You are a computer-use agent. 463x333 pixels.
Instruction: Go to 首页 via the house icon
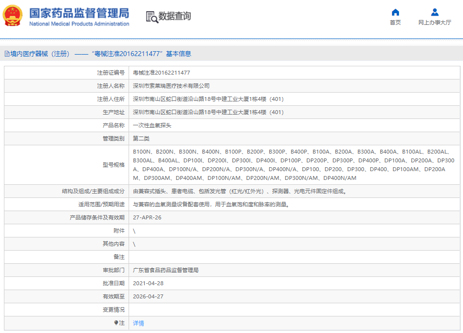[x=395, y=12]
